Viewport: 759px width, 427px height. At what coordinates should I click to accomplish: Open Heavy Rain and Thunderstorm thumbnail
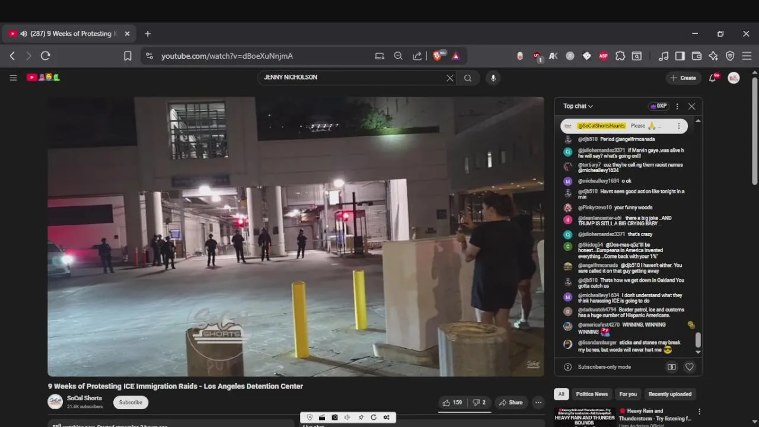[x=584, y=416]
